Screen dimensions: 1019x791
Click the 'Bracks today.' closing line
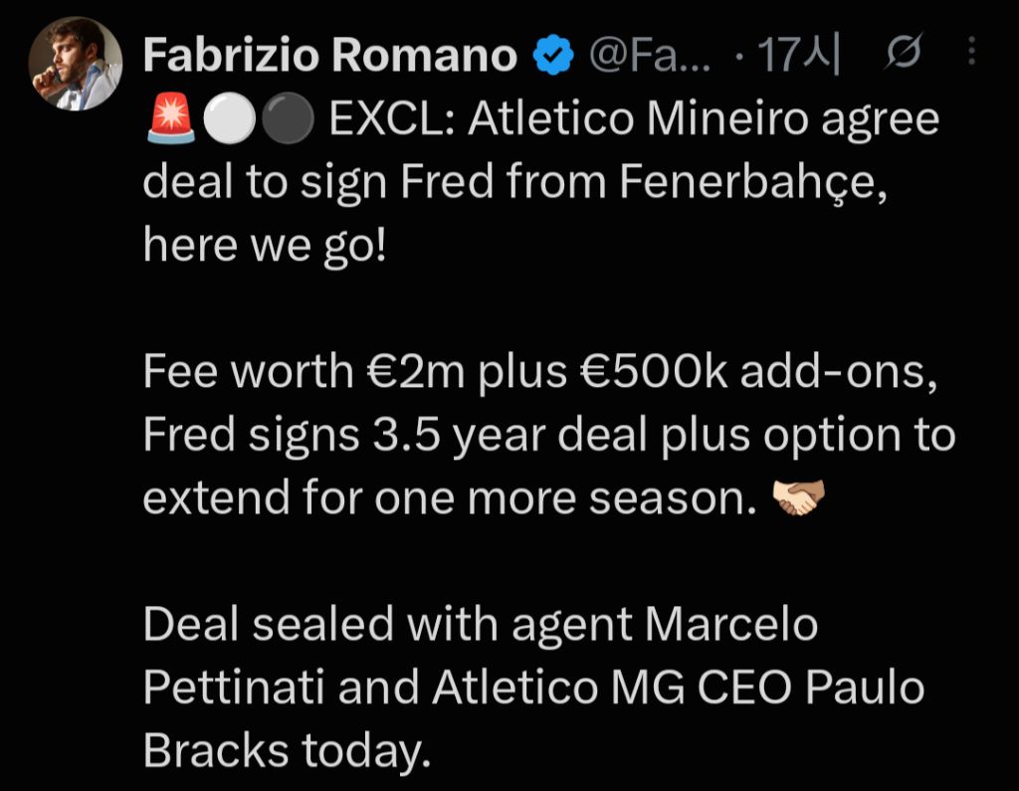pos(288,751)
